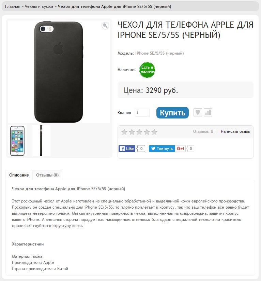
Task: Select the side-view case thumbnail
Action: (41, 141)
